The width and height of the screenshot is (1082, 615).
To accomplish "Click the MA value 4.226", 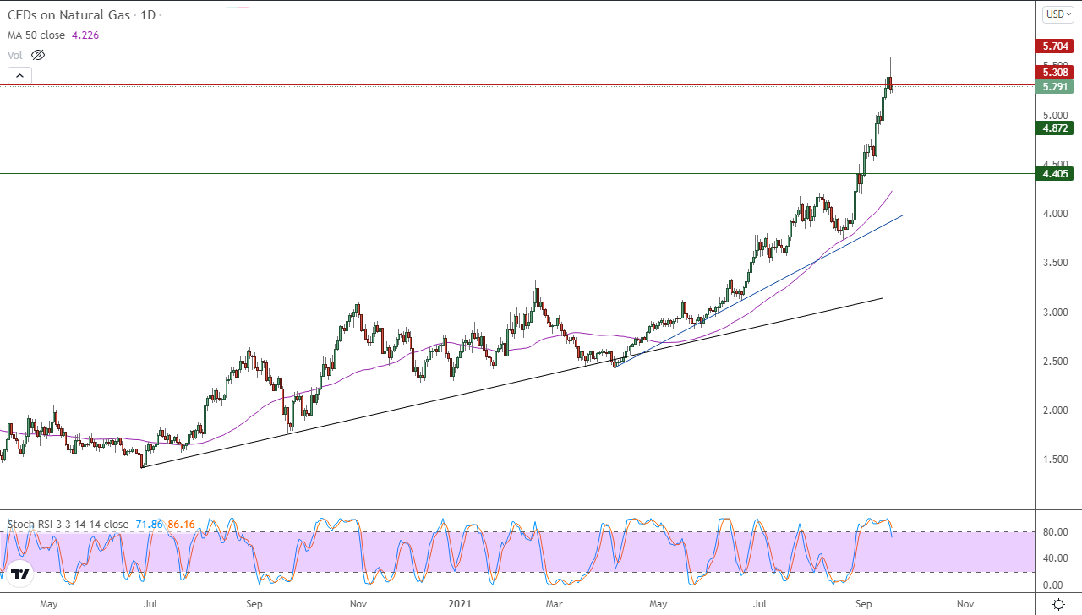I will (85, 35).
